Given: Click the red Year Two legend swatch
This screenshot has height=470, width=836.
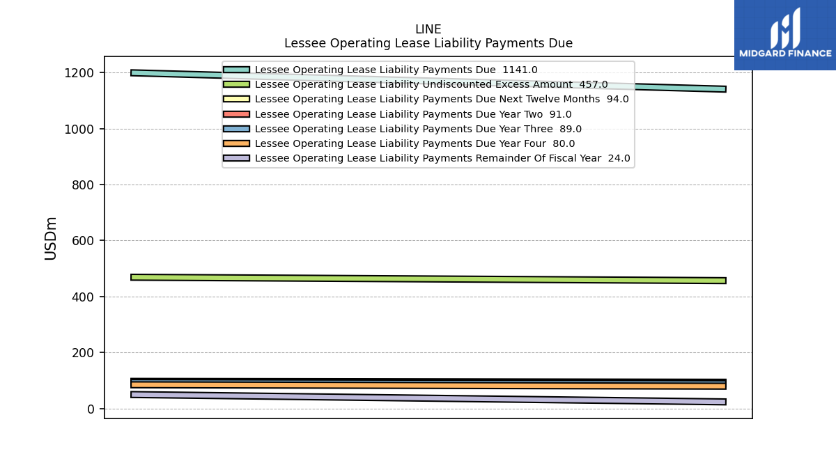Looking at the screenshot, I should click(x=236, y=114).
